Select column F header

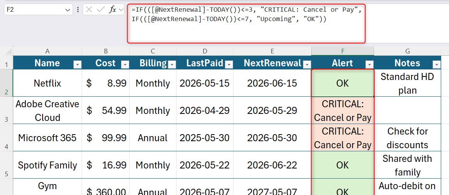(343, 51)
